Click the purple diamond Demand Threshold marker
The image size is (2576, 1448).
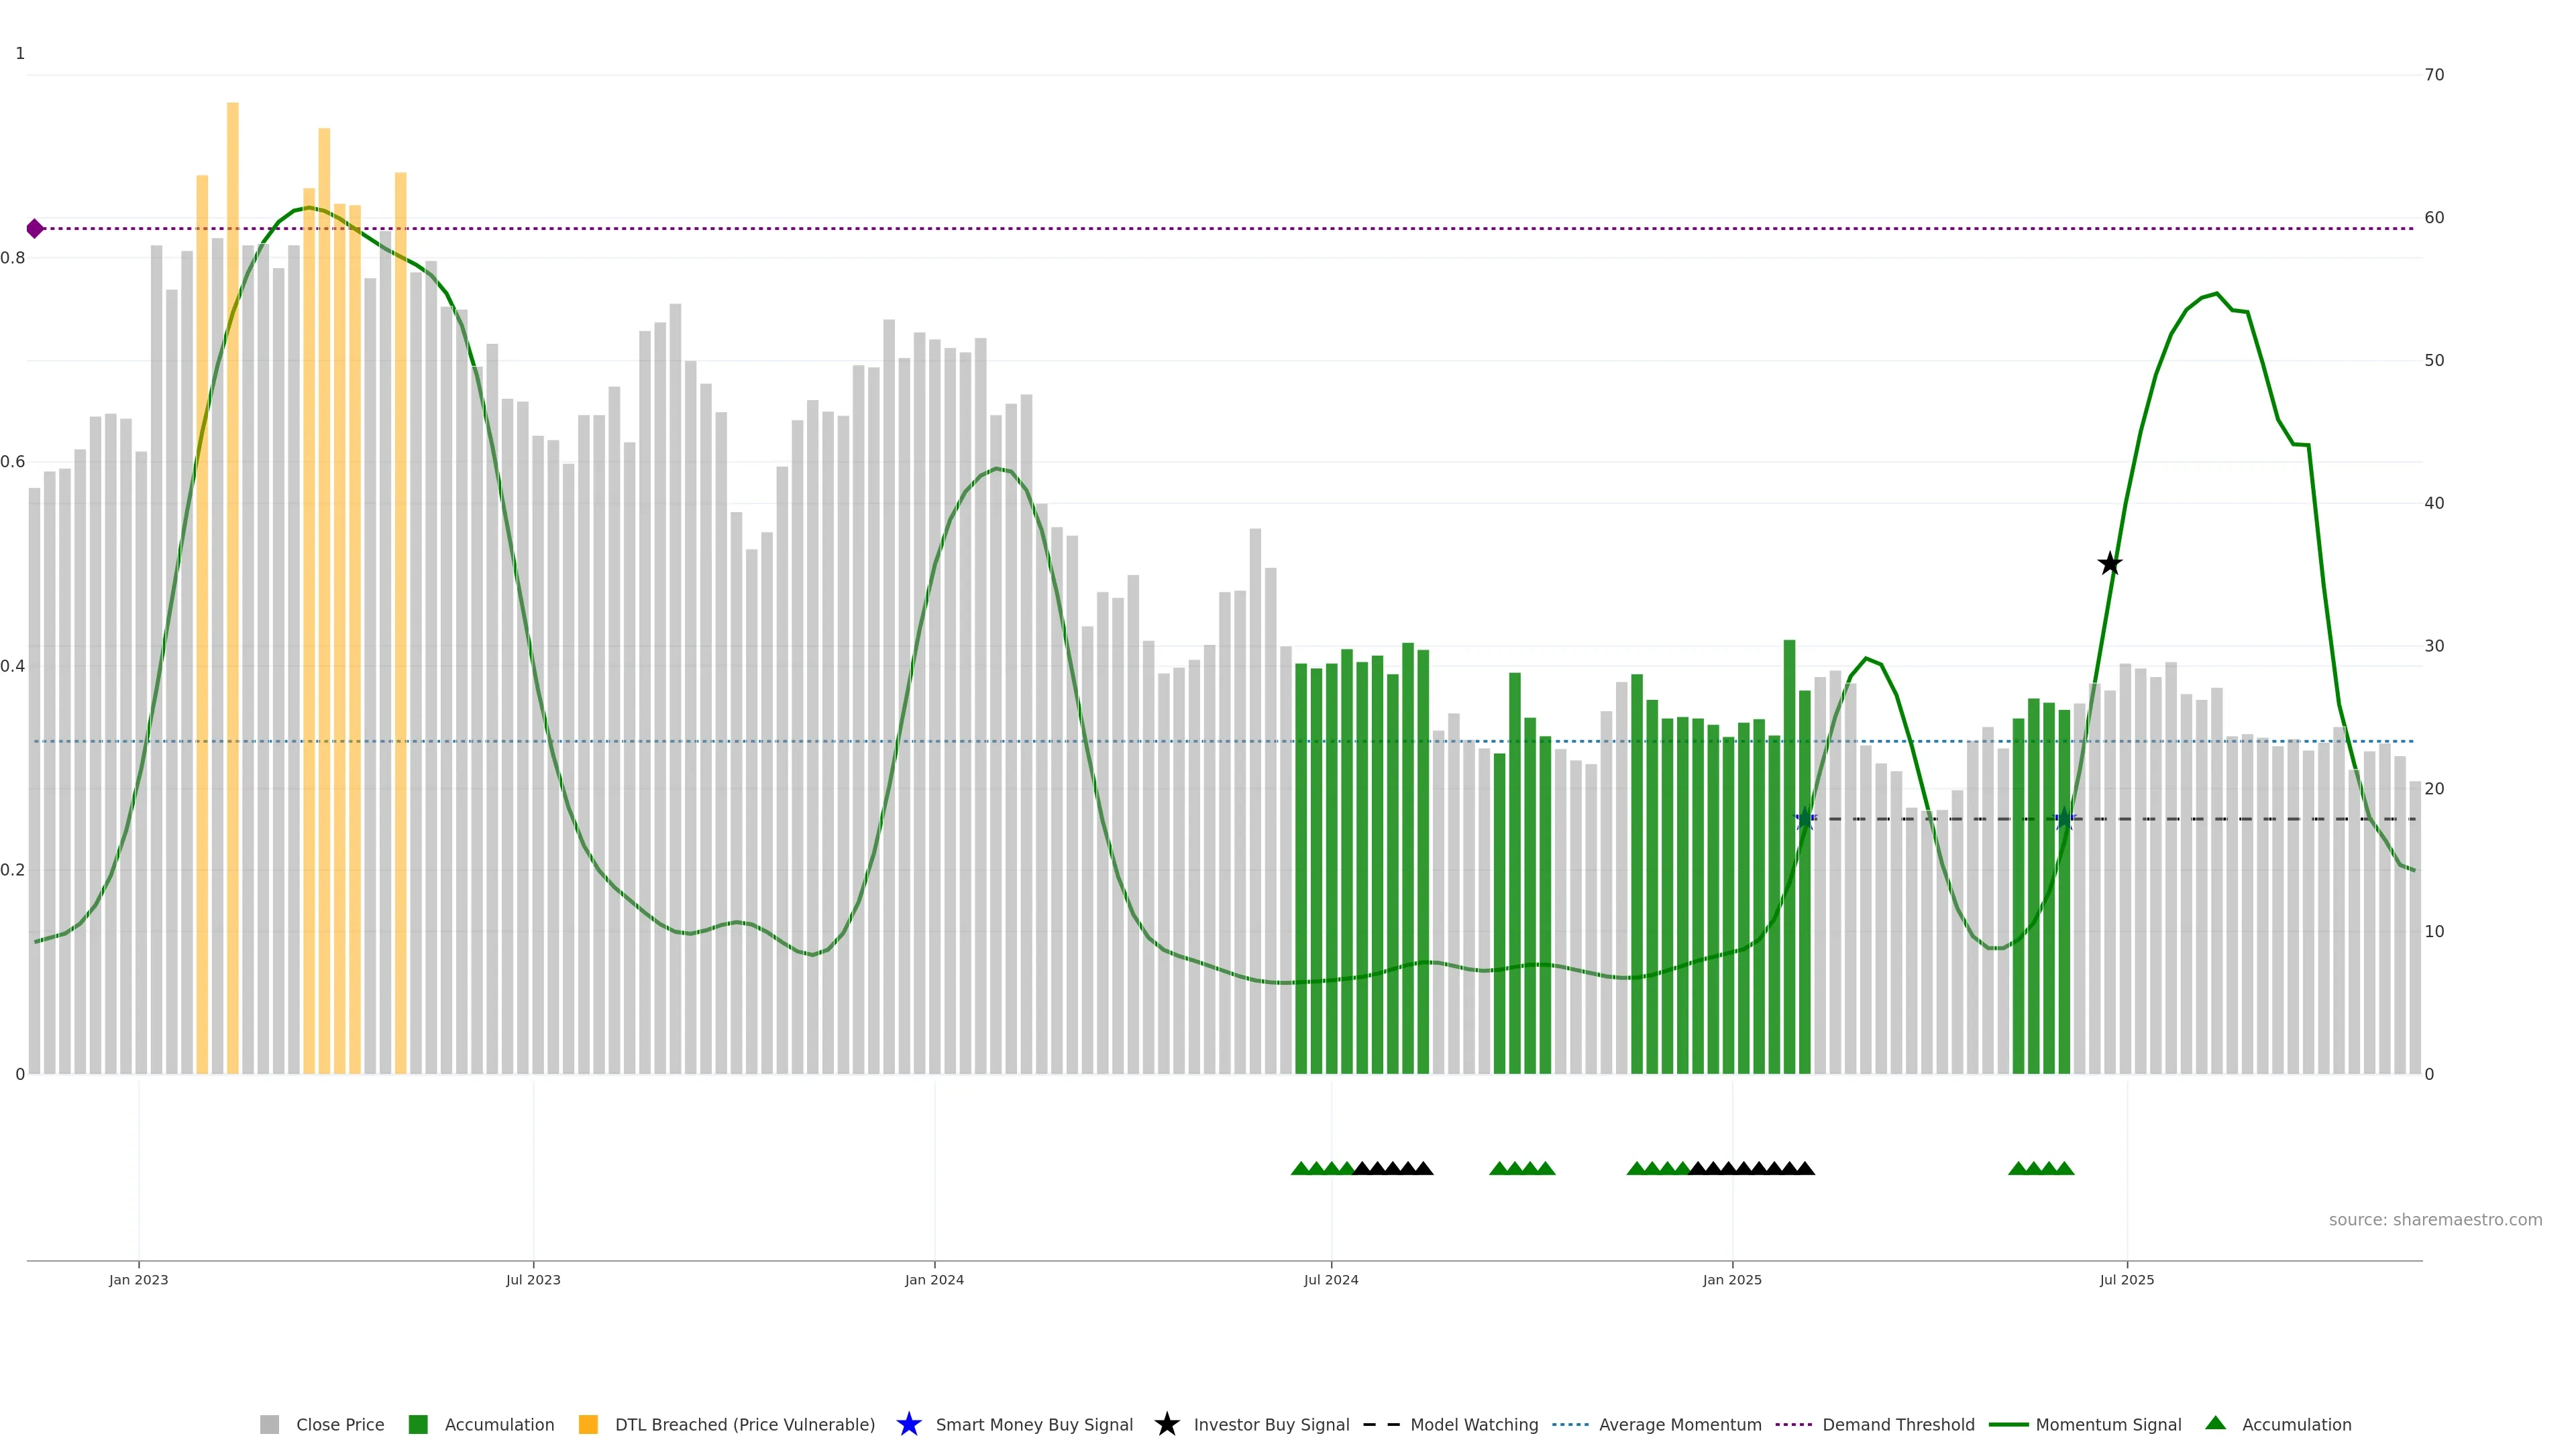[35, 229]
